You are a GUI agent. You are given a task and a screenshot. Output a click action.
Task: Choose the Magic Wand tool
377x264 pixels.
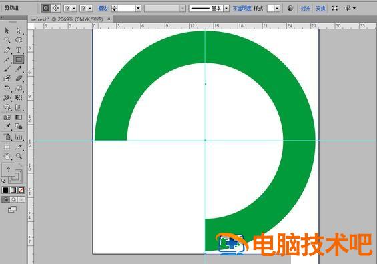click(x=7, y=40)
